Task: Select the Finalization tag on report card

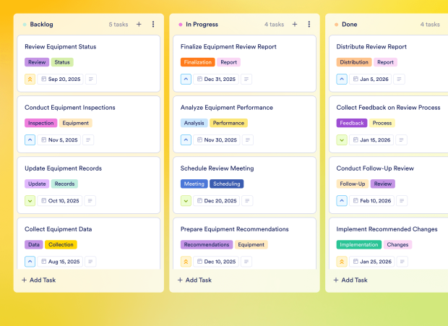Action: 197,62
